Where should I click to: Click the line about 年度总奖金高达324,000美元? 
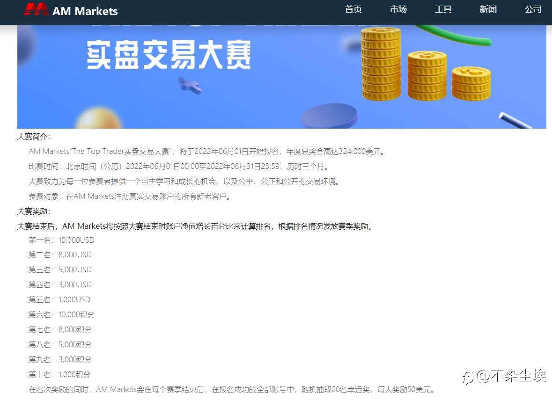tap(207, 152)
